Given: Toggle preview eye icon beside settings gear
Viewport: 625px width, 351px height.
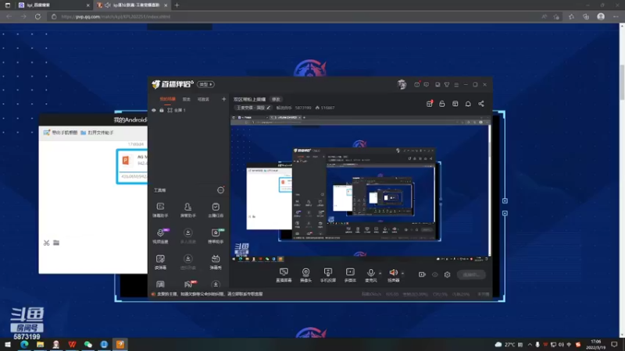Looking at the screenshot, I should (435, 275).
